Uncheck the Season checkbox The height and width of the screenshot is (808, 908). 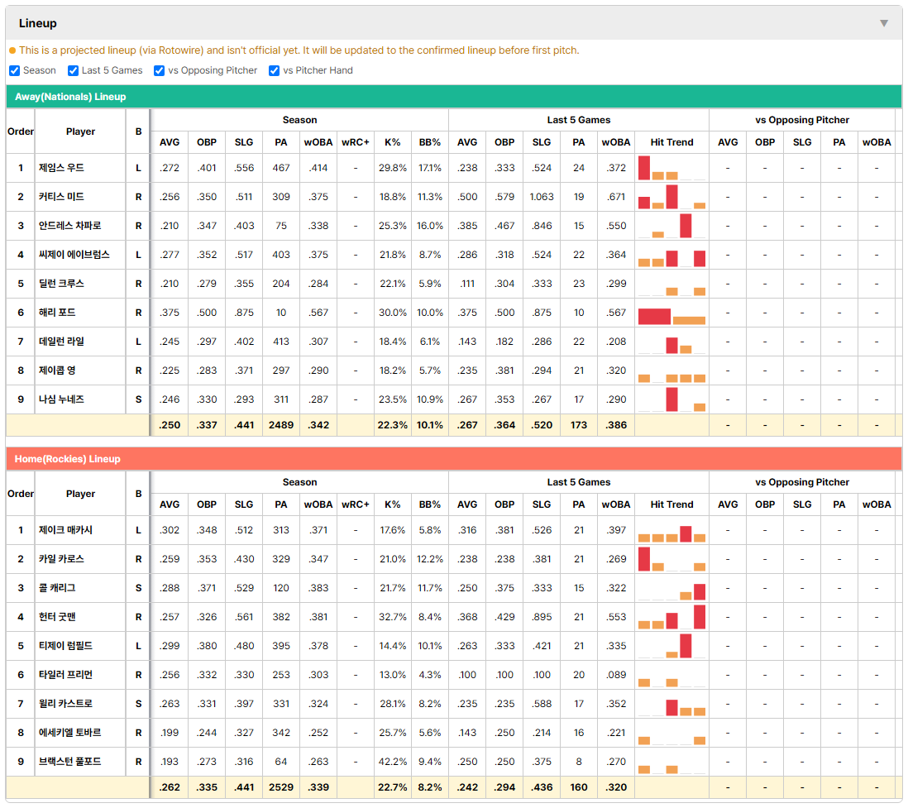click(x=15, y=70)
